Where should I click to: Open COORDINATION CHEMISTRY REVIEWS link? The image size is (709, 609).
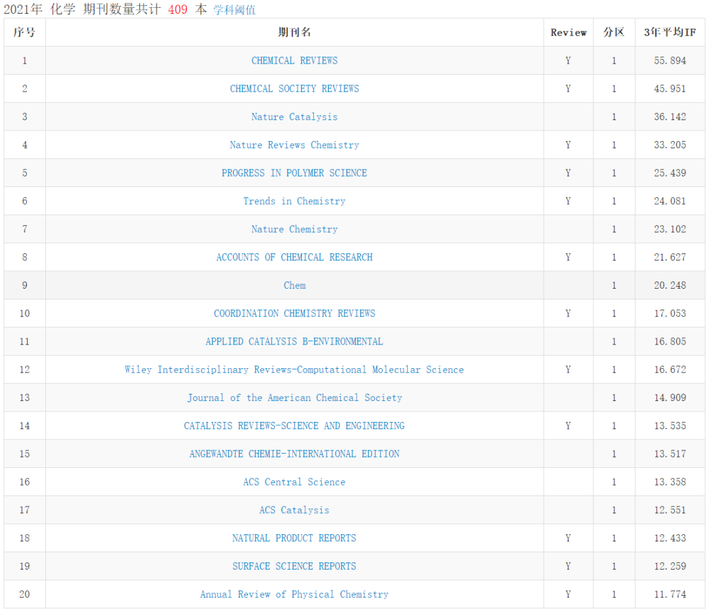(x=294, y=313)
